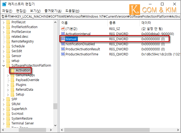
Task: Open the 파일(F) menu
Action: [7, 11]
